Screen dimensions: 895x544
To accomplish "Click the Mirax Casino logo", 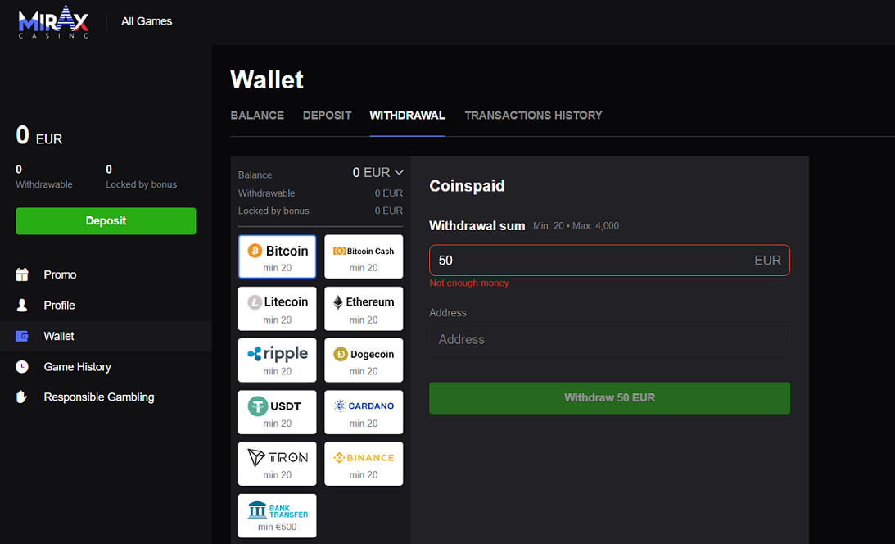I will (54, 21).
